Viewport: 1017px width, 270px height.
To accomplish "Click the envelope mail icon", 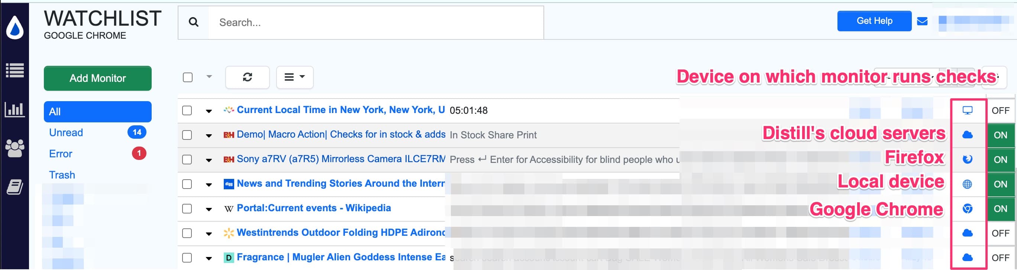I will 922,21.
